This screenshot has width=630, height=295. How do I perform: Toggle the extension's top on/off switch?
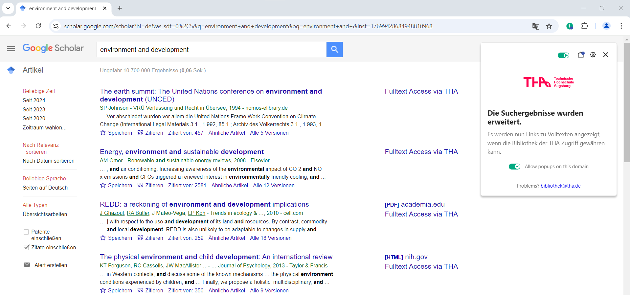pos(564,55)
